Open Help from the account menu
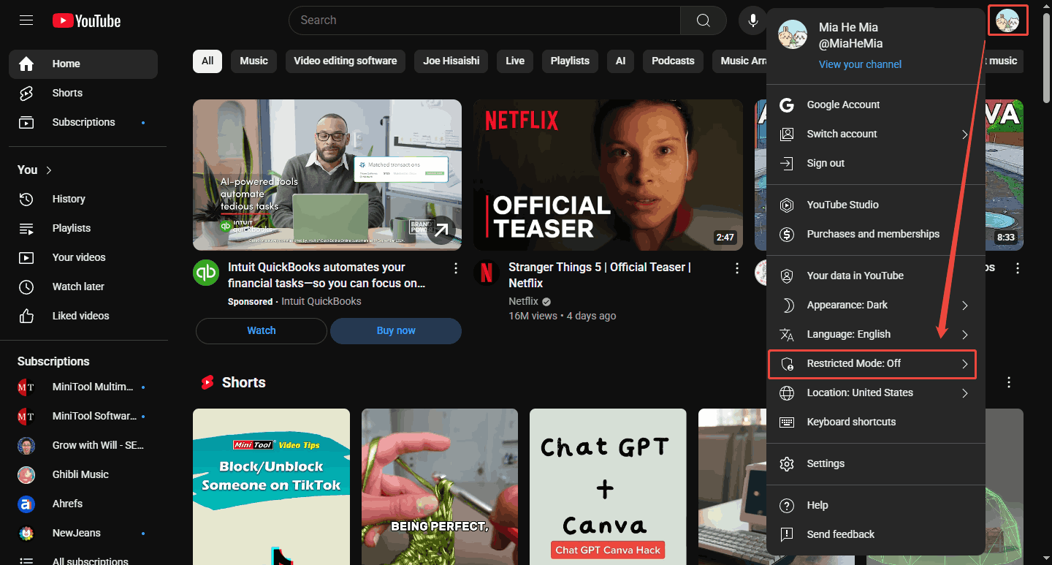Screen dimensions: 1052x565 (876, 505)
